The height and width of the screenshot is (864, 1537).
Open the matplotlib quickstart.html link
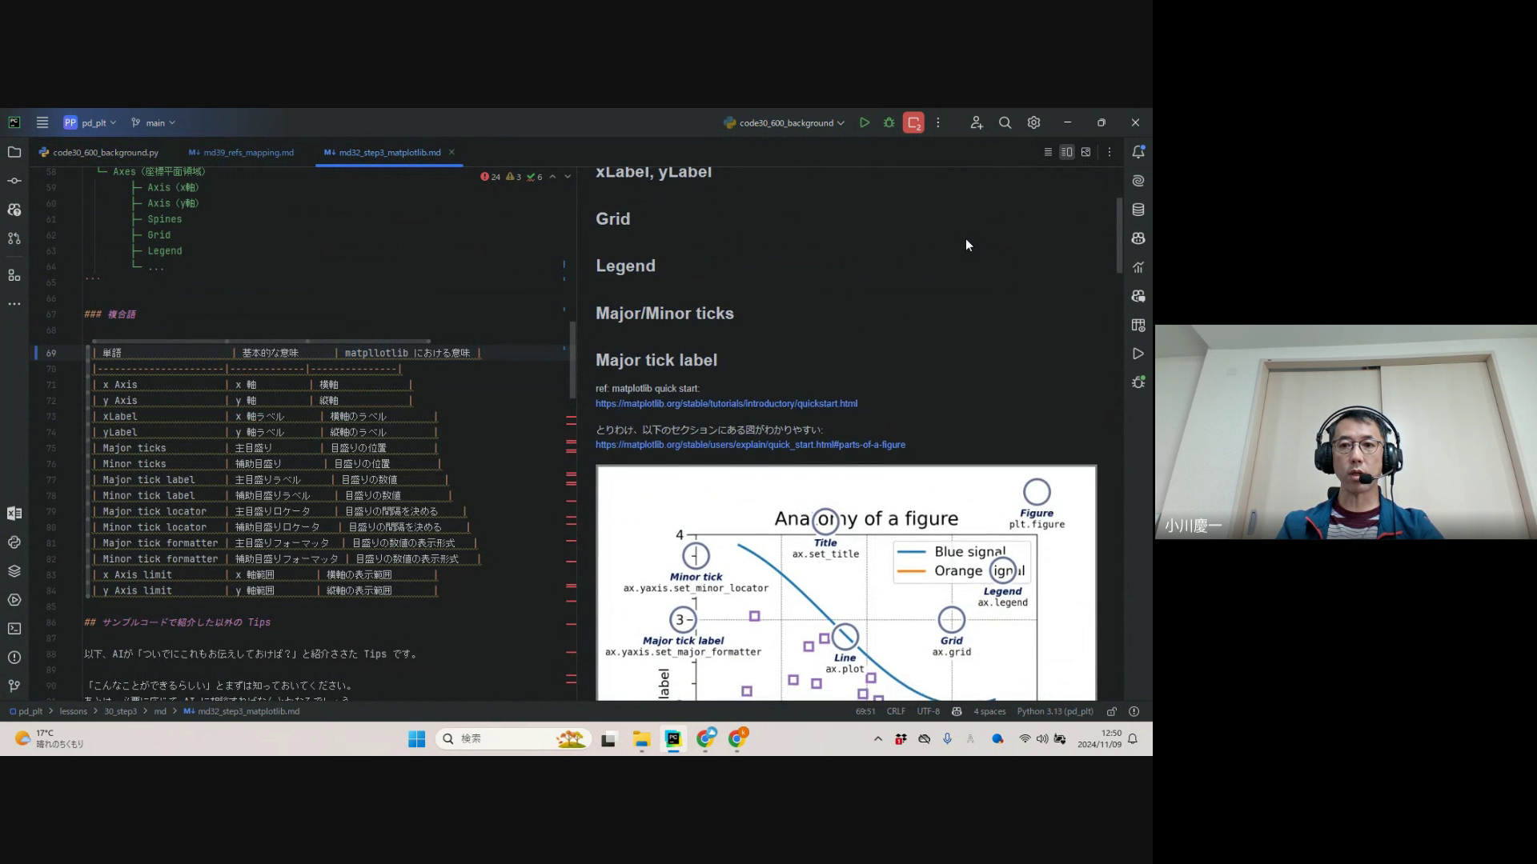tap(726, 404)
